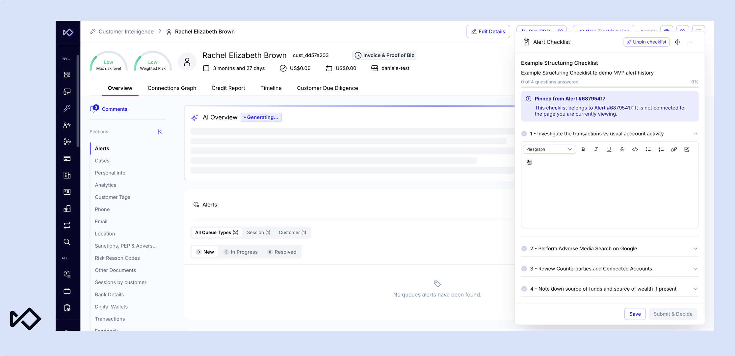The width and height of the screenshot is (735, 356).
Task: Open the city buildings icon in sidebar
Action: pos(67,209)
